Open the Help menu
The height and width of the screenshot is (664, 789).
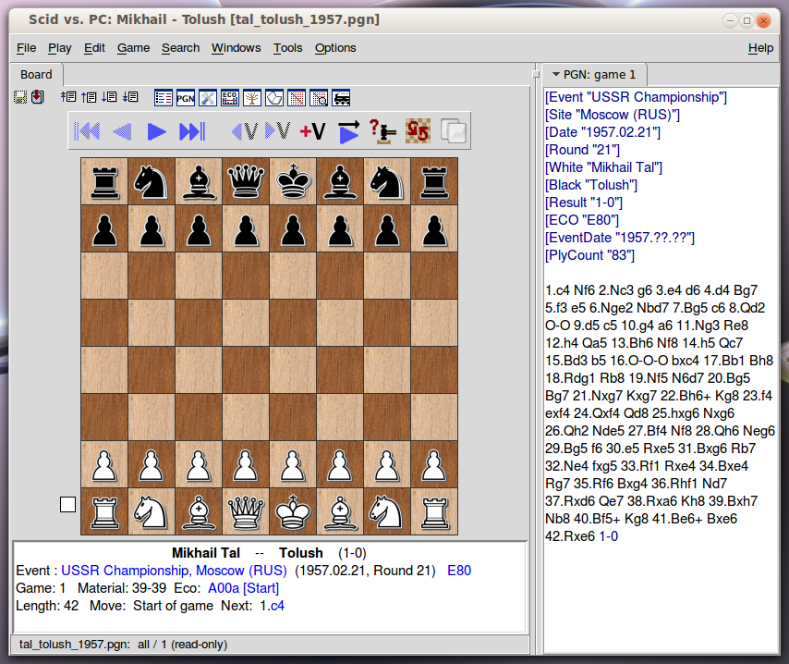760,48
